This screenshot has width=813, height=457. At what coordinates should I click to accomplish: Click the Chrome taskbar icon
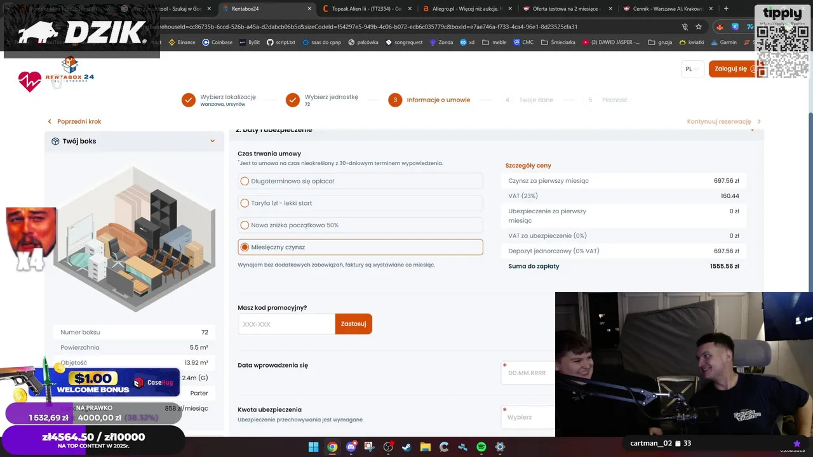pos(332,447)
